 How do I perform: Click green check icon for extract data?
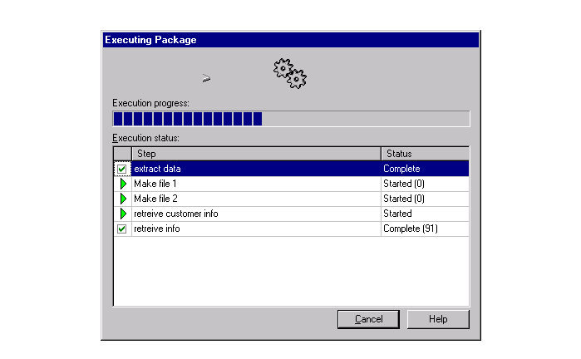pyautogui.click(x=122, y=169)
